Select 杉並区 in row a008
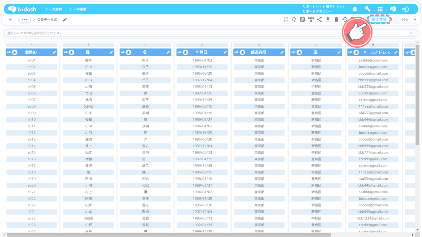This screenshot has height=237, width=422. coord(316,106)
